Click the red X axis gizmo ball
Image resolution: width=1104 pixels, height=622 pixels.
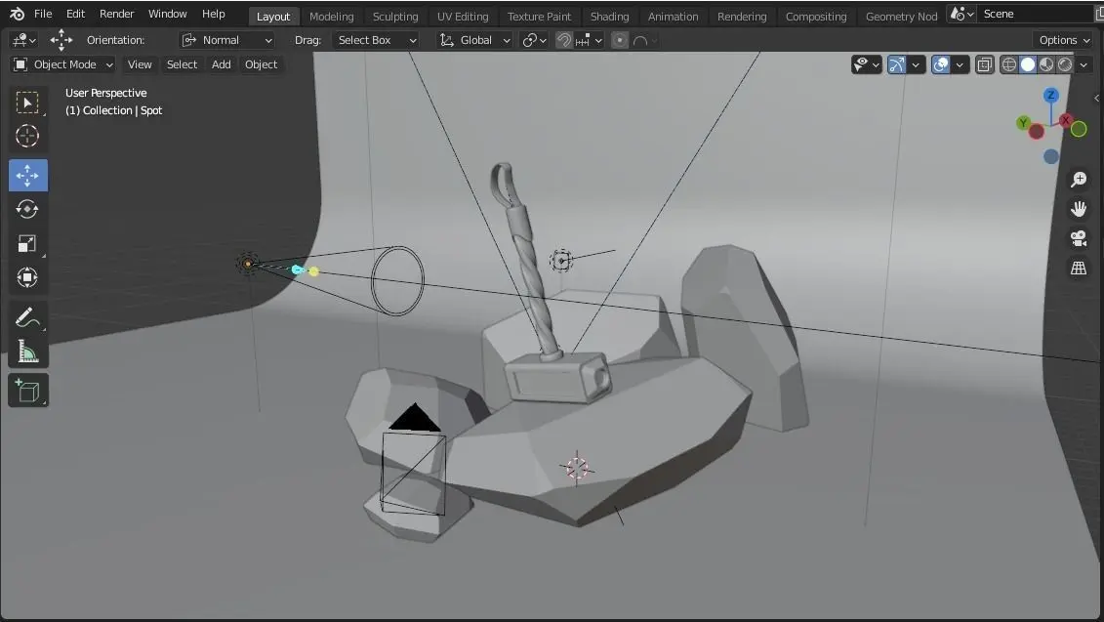tap(1066, 120)
